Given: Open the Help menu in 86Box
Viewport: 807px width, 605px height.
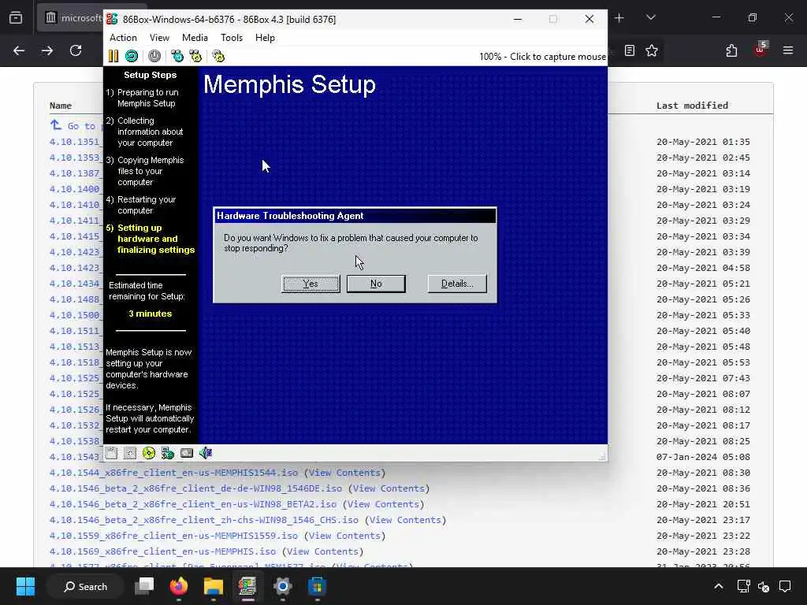Looking at the screenshot, I should [265, 38].
